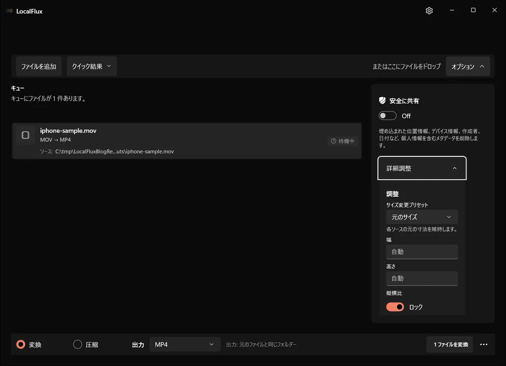Click the ファイルを追加 button
Screen dimensions: 506x366
(x=39, y=67)
